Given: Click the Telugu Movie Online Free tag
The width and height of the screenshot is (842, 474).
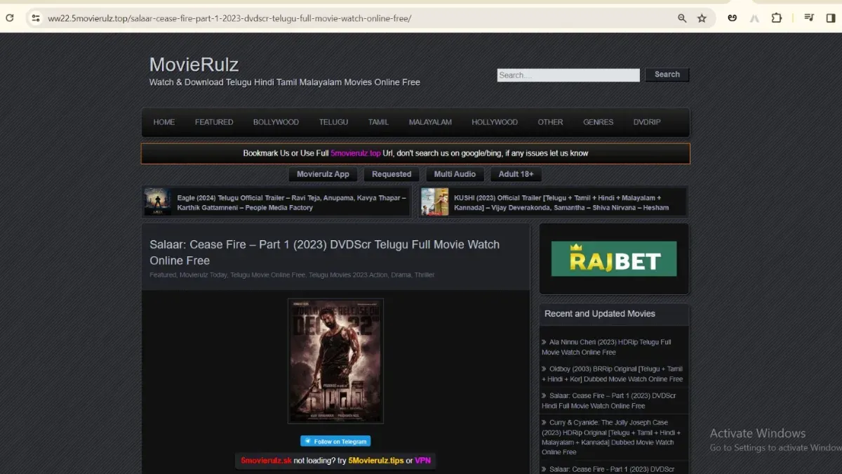Looking at the screenshot, I should 267,275.
